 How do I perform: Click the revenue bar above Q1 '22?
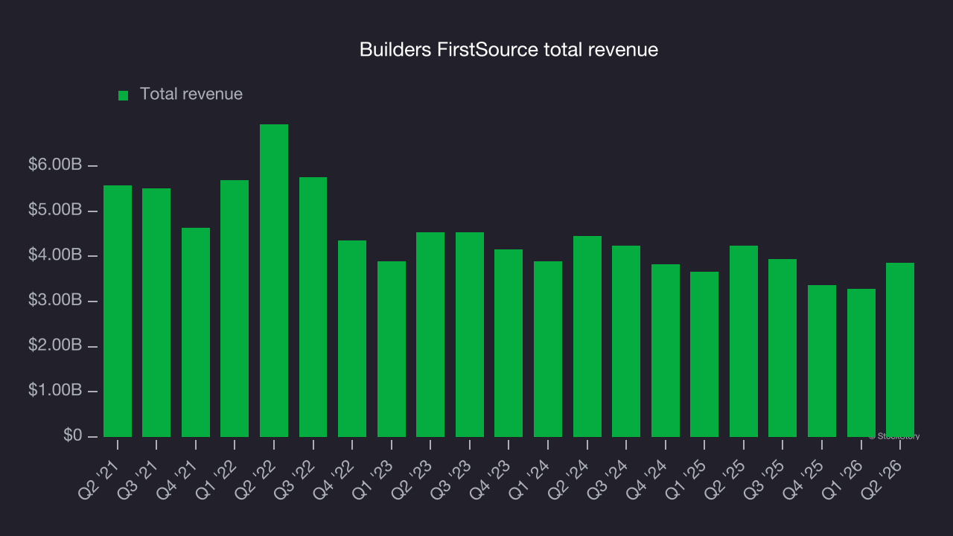point(235,308)
